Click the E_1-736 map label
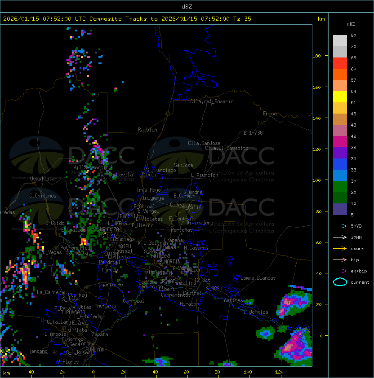374x378 pixels. 253,133
